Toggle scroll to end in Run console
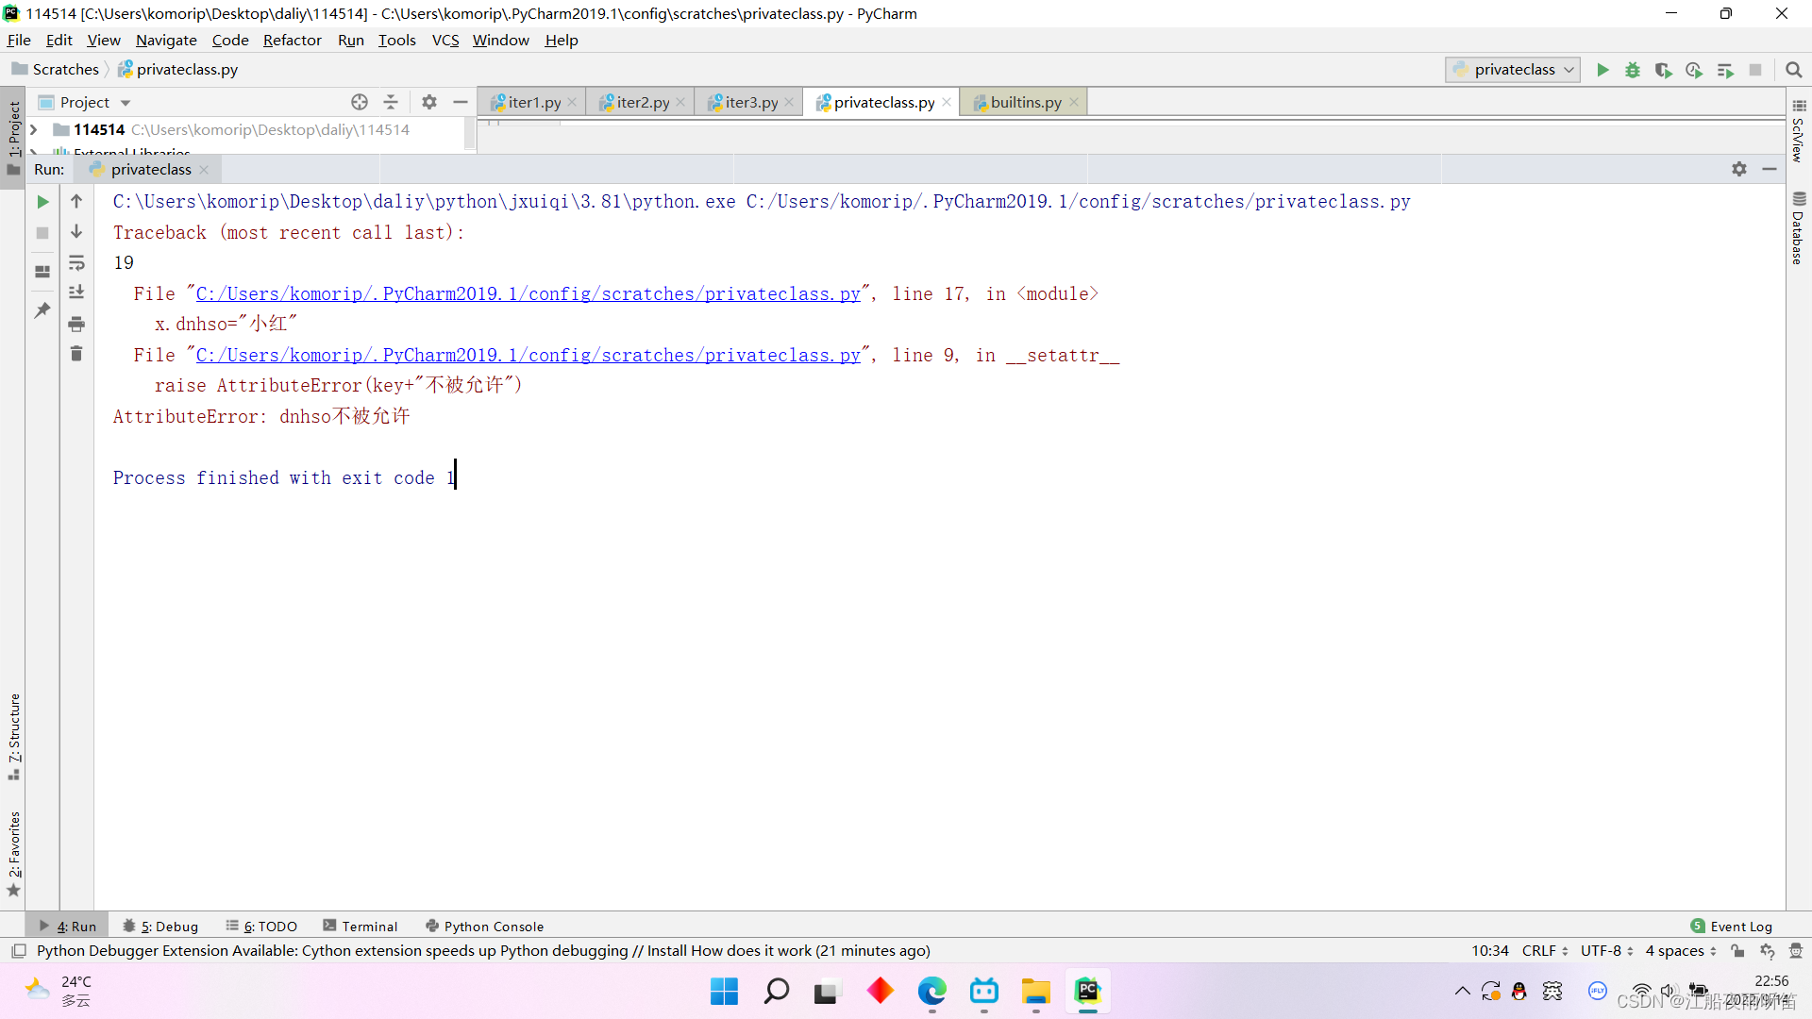 click(x=76, y=293)
